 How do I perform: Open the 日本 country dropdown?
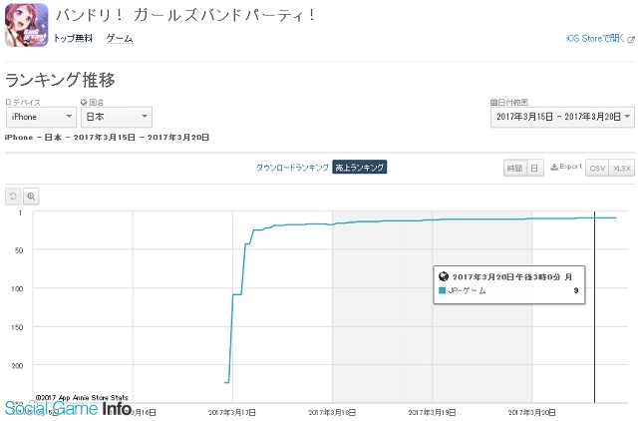click(x=117, y=117)
